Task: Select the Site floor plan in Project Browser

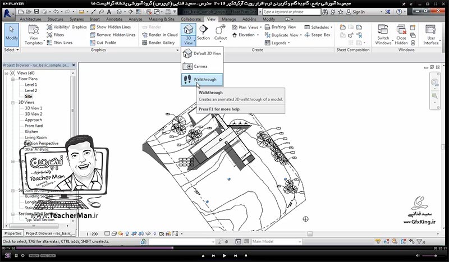Action: click(x=29, y=96)
